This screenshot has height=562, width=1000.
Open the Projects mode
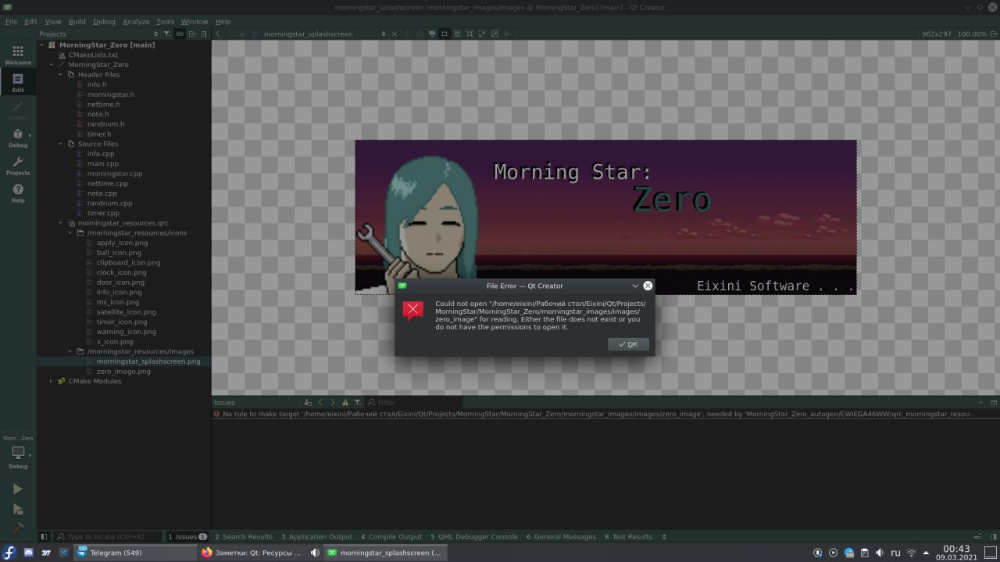coord(18,165)
